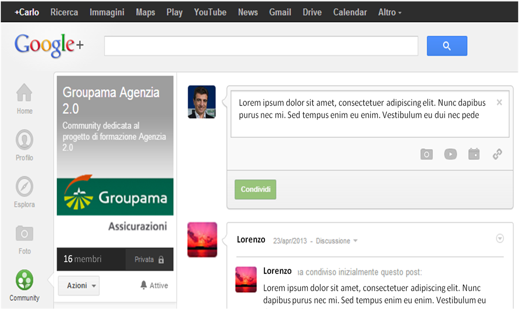Click the Attive notification bell
Image resolution: width=519 pixels, height=309 pixels.
click(144, 285)
